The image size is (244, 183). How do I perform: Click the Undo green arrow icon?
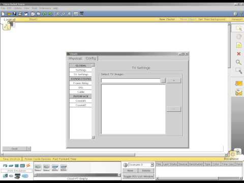click(x=45, y=14)
